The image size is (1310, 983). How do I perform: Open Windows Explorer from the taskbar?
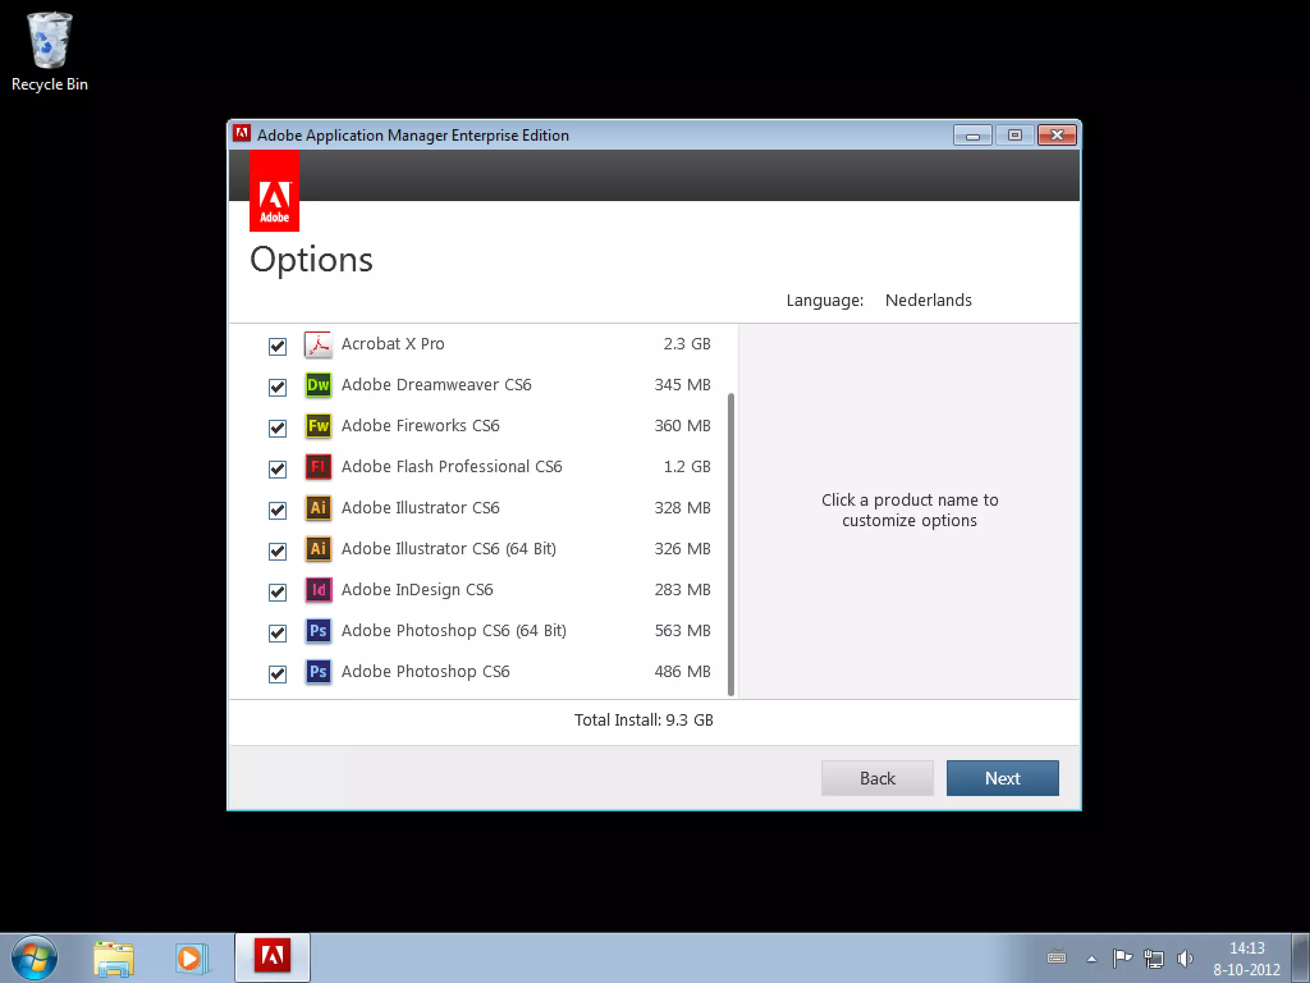[113, 958]
